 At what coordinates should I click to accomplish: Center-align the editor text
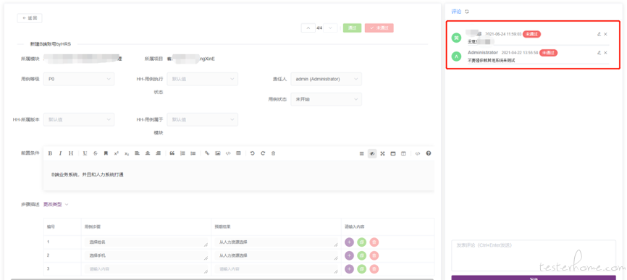pos(148,153)
